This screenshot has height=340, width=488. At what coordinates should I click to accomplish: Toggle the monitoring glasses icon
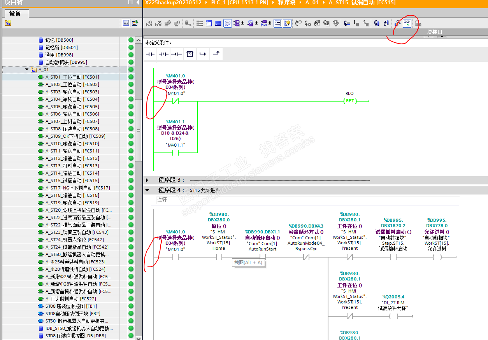tap(407, 23)
